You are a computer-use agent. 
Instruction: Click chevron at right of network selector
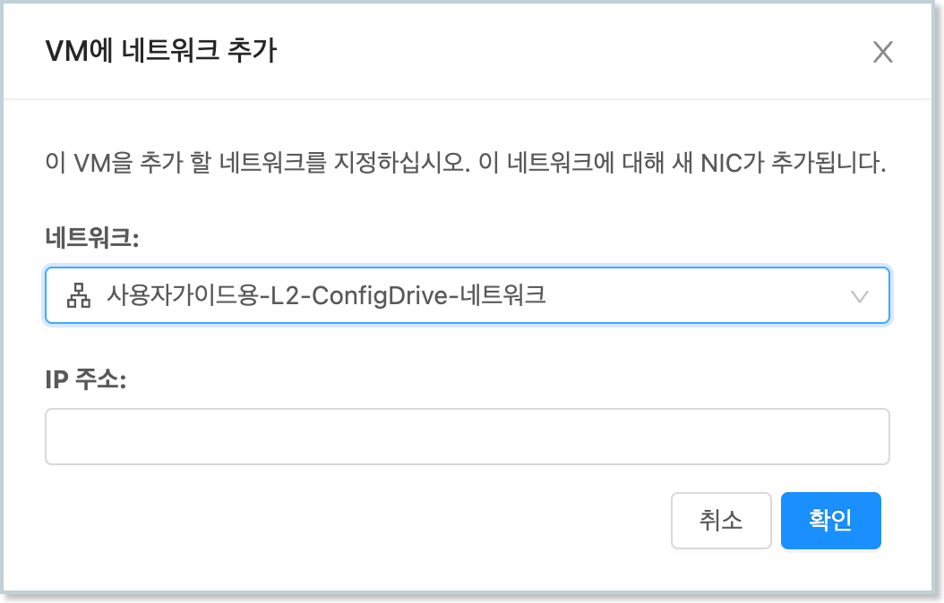point(860,296)
